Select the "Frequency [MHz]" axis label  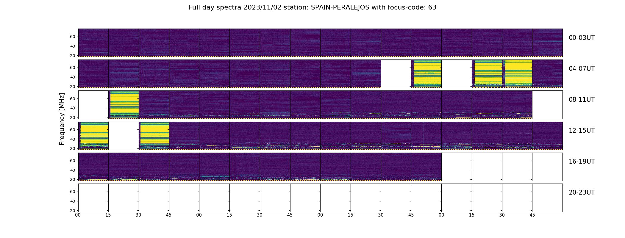point(62,119)
